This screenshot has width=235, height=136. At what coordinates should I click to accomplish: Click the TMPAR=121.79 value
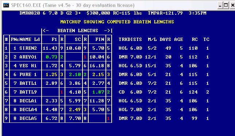point(165,13)
